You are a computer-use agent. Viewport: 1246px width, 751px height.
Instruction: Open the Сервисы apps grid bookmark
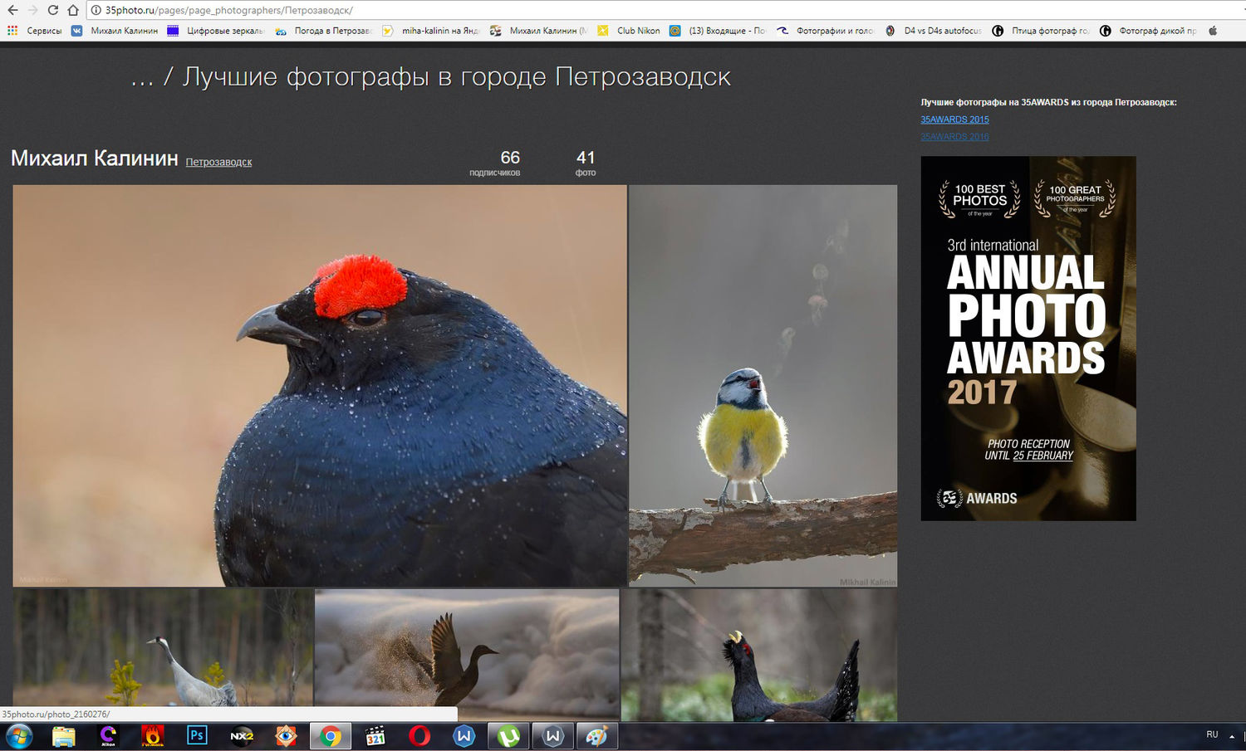[35, 31]
